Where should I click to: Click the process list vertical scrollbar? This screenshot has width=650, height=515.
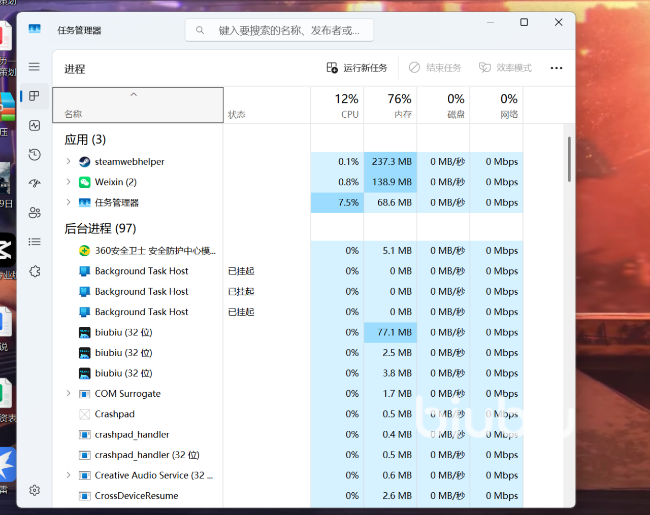click(x=569, y=159)
